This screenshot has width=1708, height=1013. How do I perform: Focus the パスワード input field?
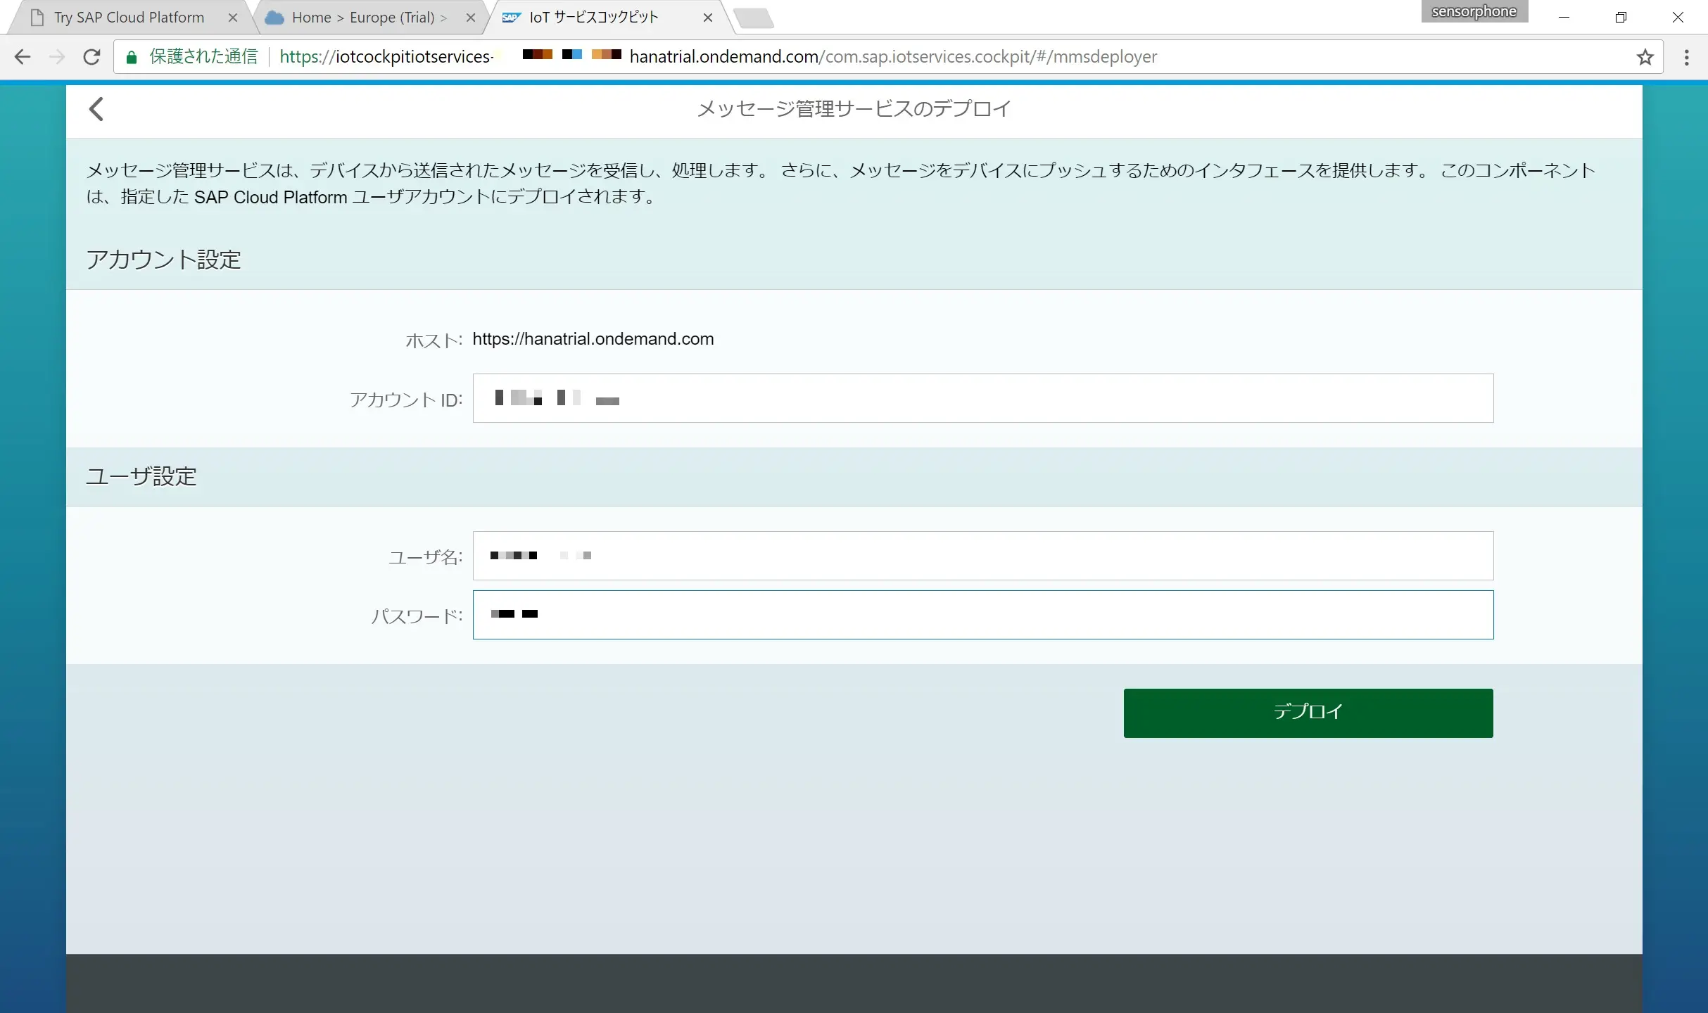983,615
